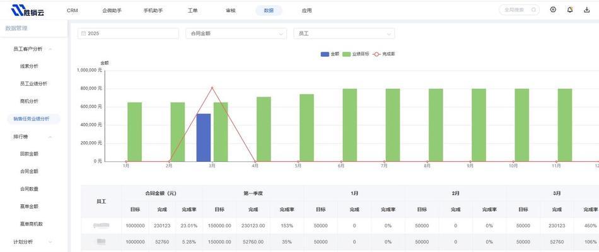The height and width of the screenshot is (252, 599).
Task: Select 销售任务业绩分析 in sidebar
Action: coord(33,118)
